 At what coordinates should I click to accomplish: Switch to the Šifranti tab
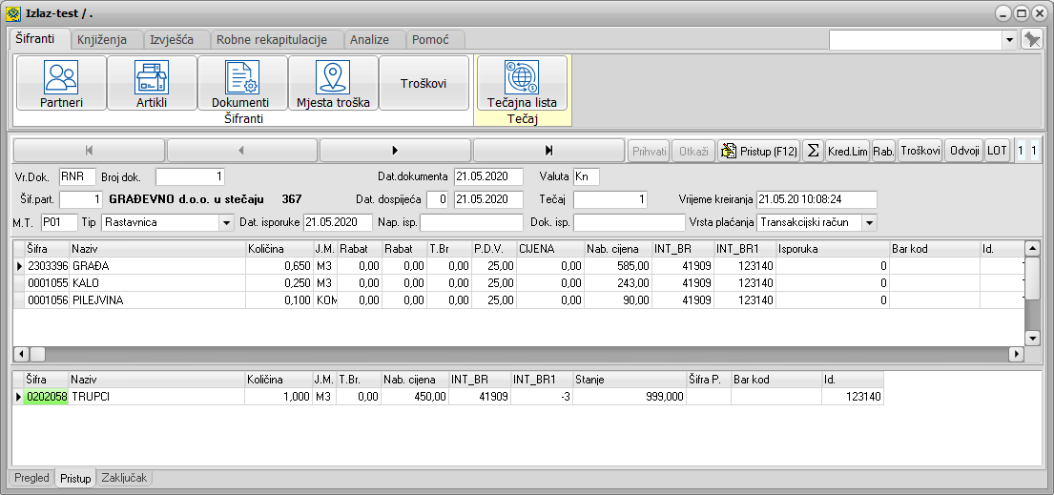pyautogui.click(x=40, y=39)
